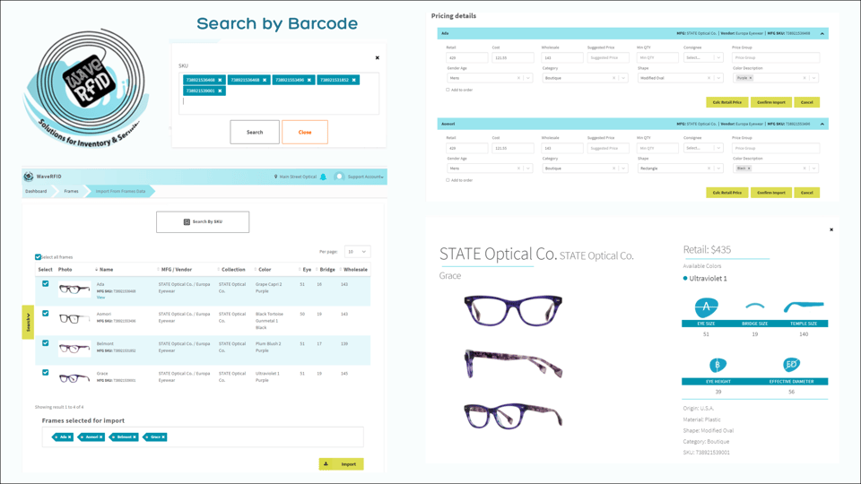Viewport: 861px width, 484px height.
Task: Open Support Account dropdown menu
Action: 365,177
